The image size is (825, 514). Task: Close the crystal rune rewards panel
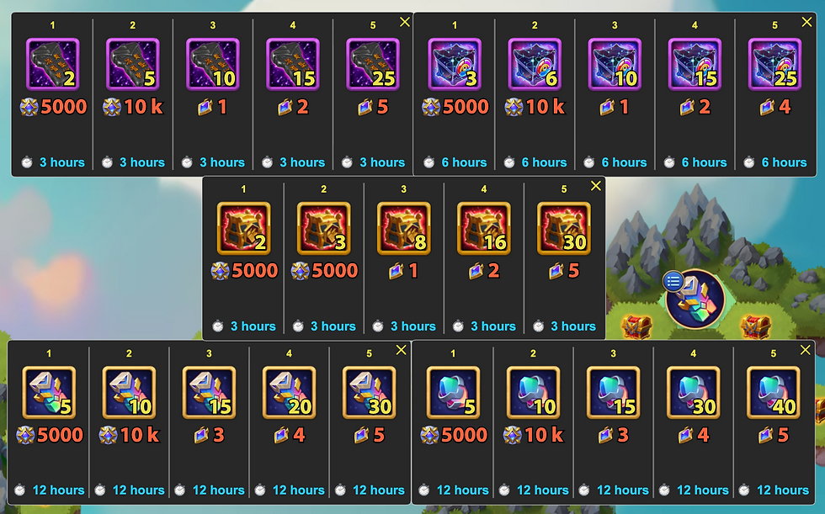click(x=401, y=350)
